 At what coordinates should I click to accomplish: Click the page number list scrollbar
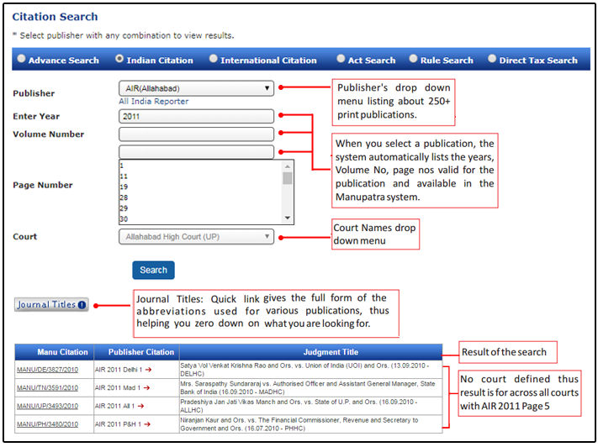click(288, 193)
